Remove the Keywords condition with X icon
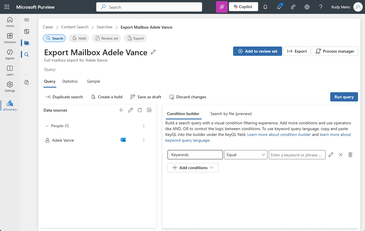365x231 pixels. pos(341,155)
